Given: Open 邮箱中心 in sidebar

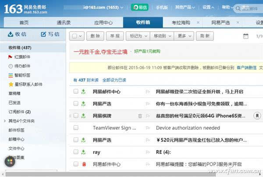Looking at the screenshot, I should [x=17, y=139].
